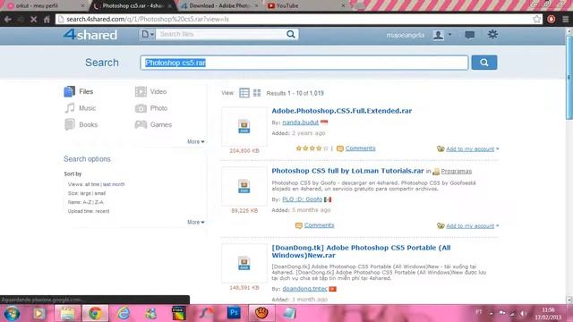This screenshot has width=573, height=322.
Task: Click the 204,800 KB file thumbnail
Action: click(244, 127)
